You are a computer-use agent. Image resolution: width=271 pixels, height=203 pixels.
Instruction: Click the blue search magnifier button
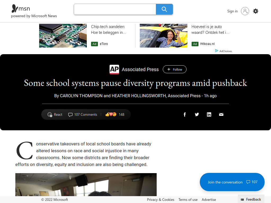pyautogui.click(x=164, y=9)
